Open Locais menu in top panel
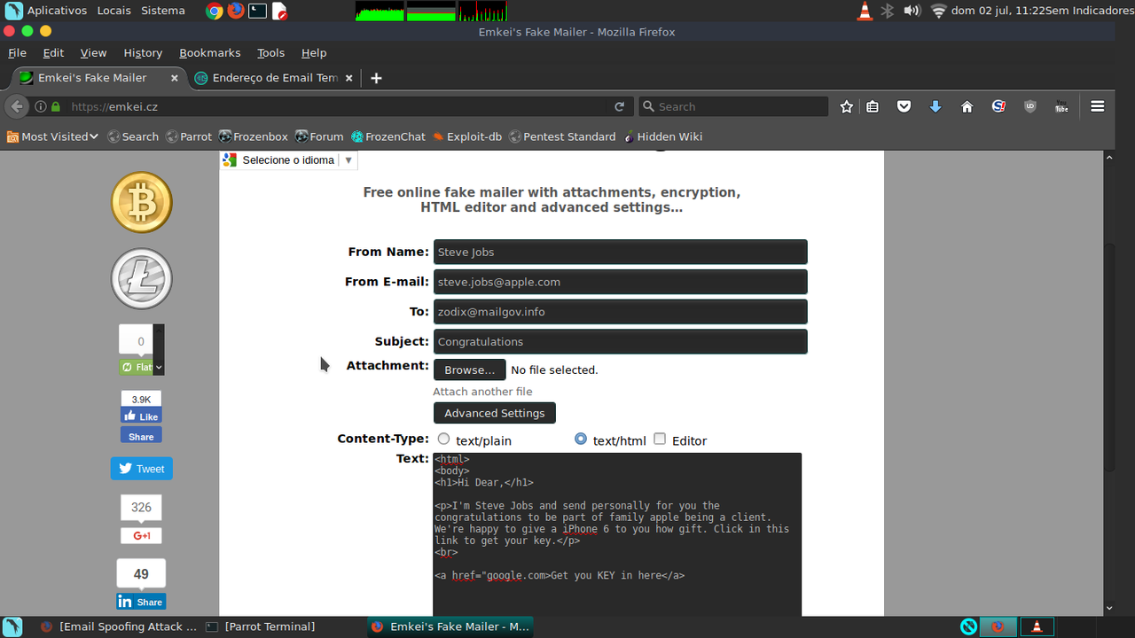The image size is (1135, 638). [113, 11]
